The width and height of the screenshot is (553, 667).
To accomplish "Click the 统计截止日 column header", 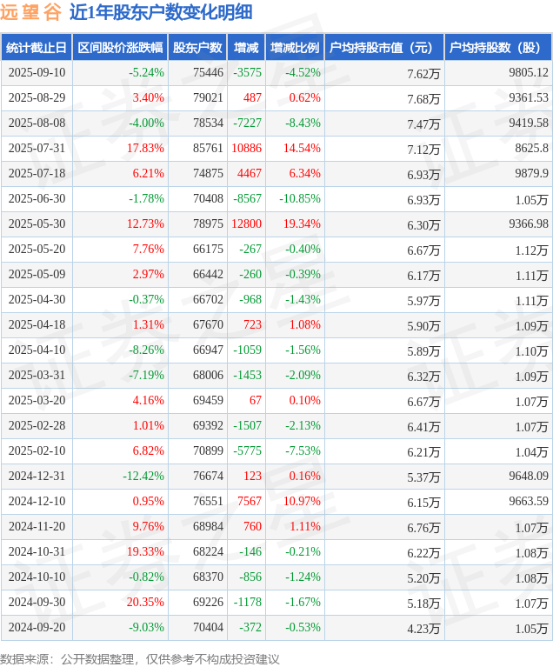I will (36, 48).
